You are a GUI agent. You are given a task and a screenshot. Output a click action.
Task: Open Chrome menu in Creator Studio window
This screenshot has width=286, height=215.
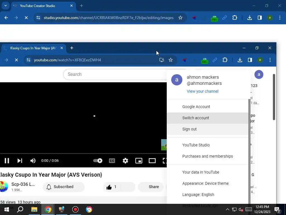coord(280,18)
